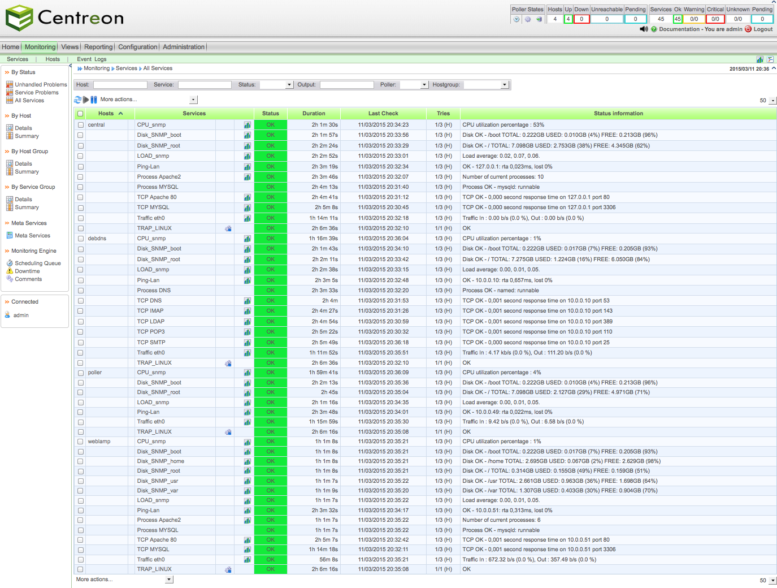Viewport: 777px width, 588px height.
Task: Check the box for the debdns CPU_snmp row
Action: 80,239
